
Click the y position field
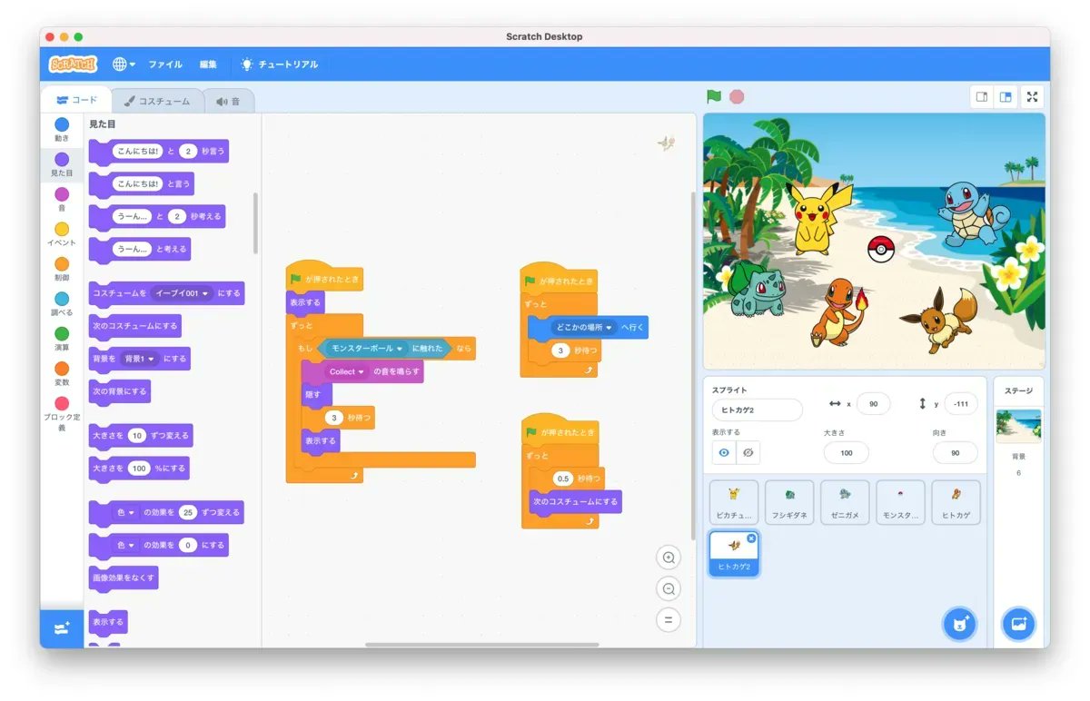[x=961, y=404]
